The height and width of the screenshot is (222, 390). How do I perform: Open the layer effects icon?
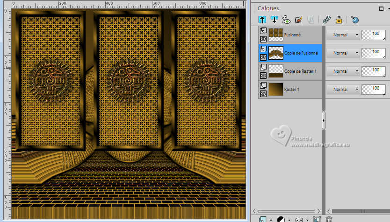(286, 20)
